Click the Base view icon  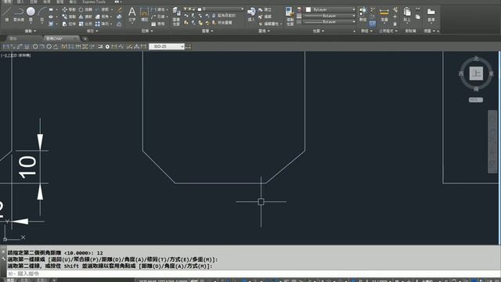431,14
